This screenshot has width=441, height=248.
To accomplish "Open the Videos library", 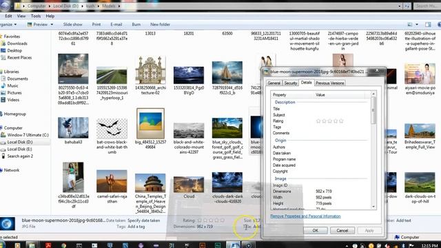I will (13, 100).
